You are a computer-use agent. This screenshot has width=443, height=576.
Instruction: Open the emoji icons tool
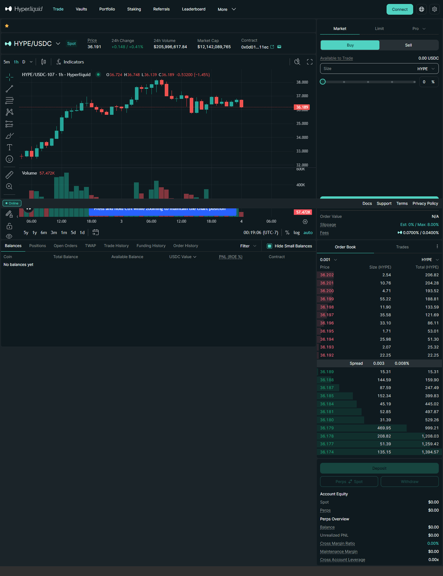[x=9, y=159]
